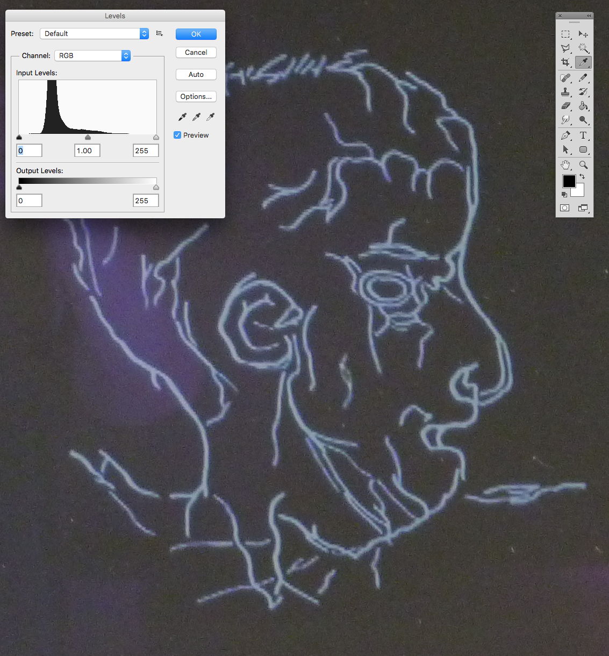Click the Options... button
The height and width of the screenshot is (656, 609).
(x=196, y=96)
